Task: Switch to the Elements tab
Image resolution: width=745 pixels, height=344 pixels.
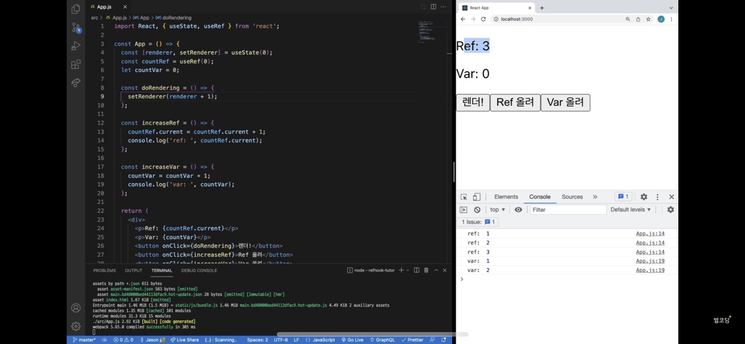Action: pyautogui.click(x=506, y=197)
